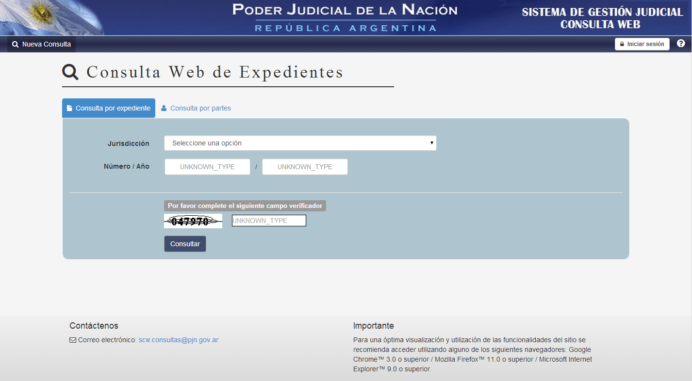The height and width of the screenshot is (381, 692).
Task: Click the envelope icon next to Correo electrónico
Action: pyautogui.click(x=73, y=340)
